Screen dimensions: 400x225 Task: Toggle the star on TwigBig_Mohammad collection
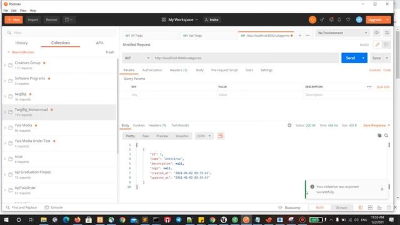coord(51,110)
